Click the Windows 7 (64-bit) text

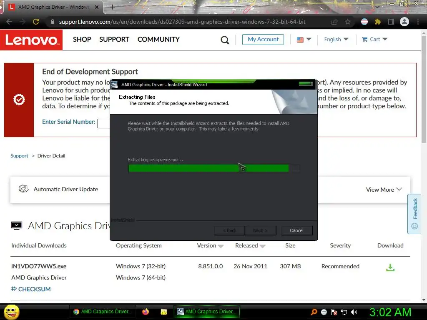coord(141,277)
